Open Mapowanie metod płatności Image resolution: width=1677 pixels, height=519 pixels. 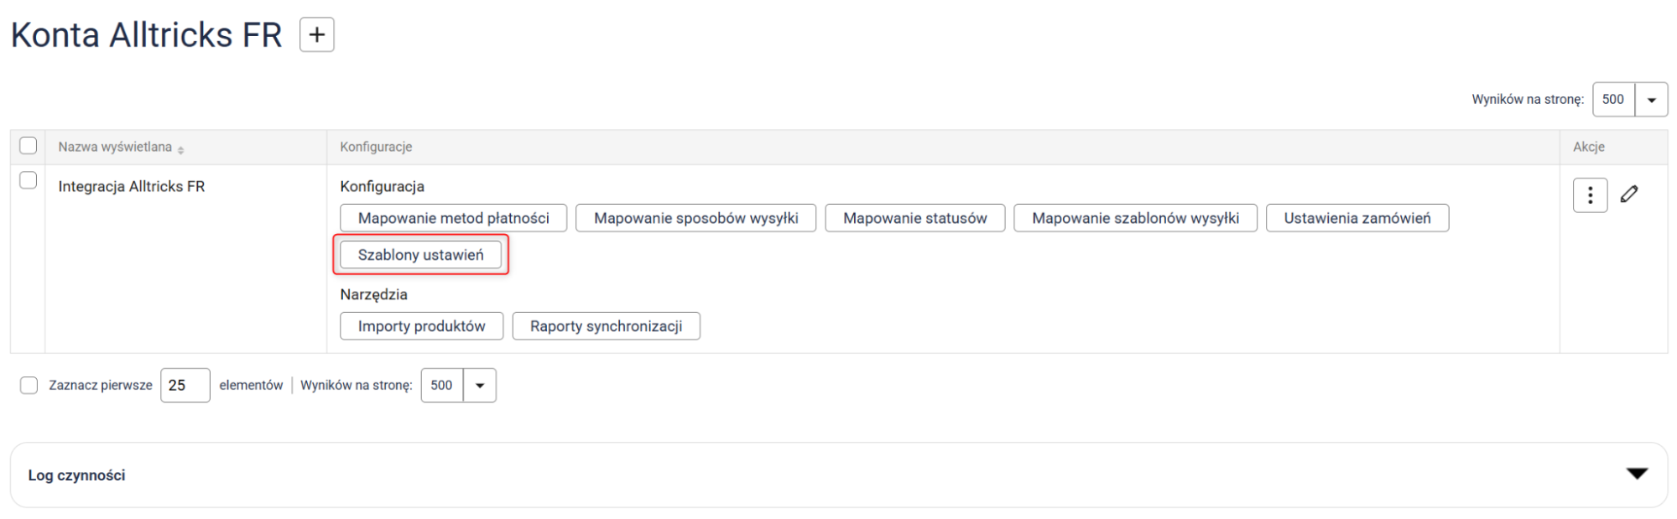click(453, 218)
